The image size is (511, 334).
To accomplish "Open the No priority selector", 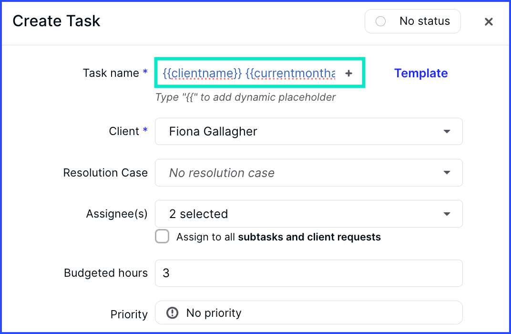I will tap(308, 313).
